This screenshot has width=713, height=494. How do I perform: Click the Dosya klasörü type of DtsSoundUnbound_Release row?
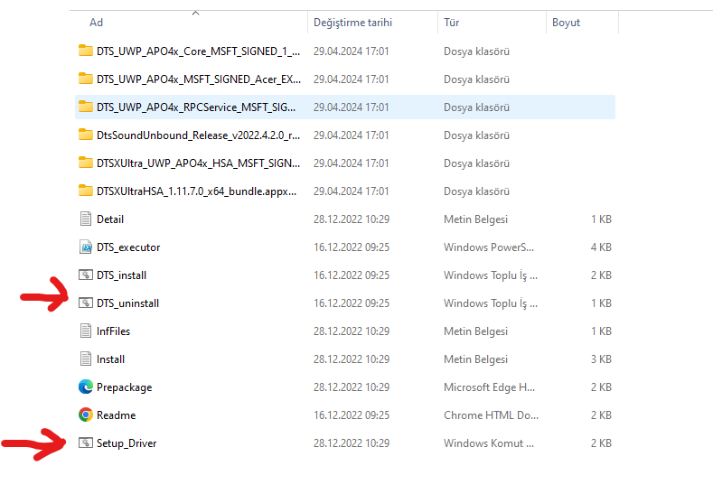476,135
